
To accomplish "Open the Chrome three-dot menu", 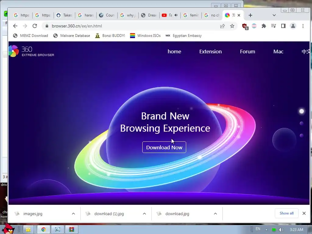I will (x=303, y=26).
